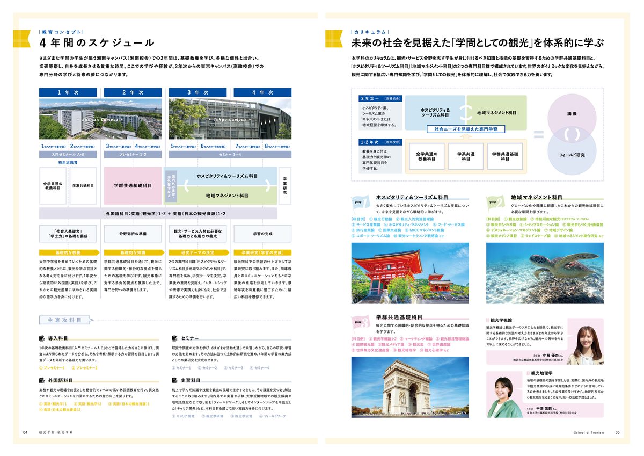
Task: Click the clipboard icon beside 外国語科目
Action: (x=42, y=380)
